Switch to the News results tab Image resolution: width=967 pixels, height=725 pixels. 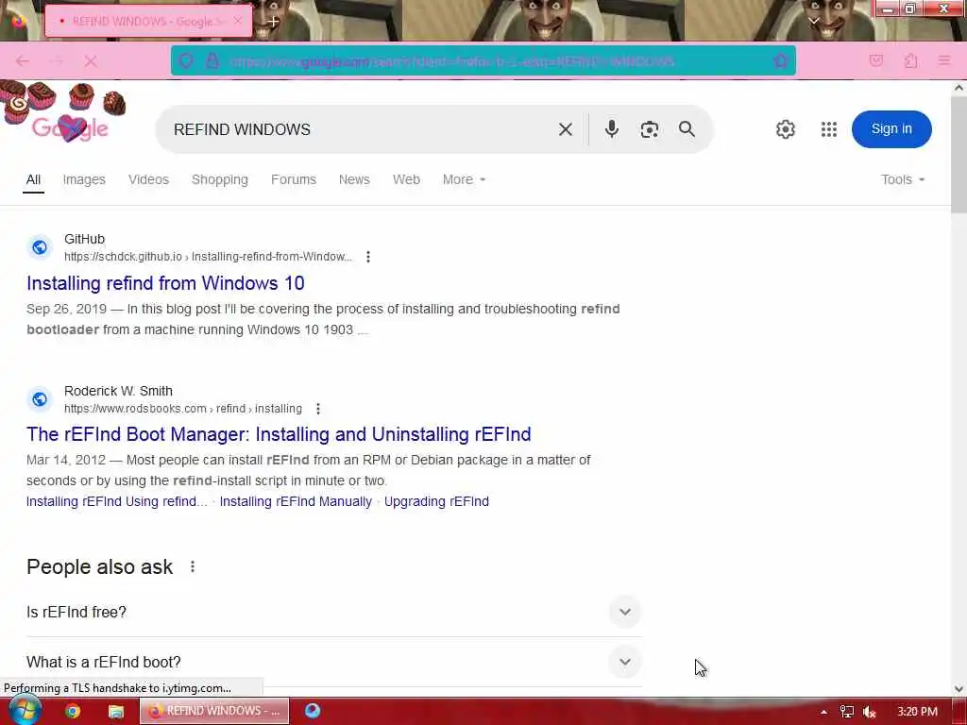pos(354,179)
